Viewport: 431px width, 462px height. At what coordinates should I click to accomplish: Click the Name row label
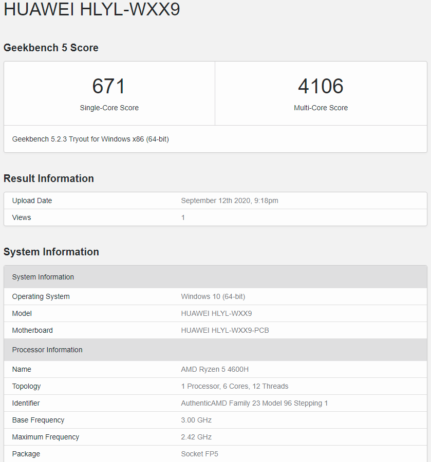coord(22,369)
